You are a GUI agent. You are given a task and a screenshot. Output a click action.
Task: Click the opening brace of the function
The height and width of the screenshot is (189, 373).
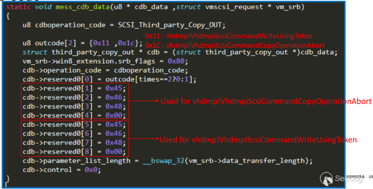click(x=8, y=16)
